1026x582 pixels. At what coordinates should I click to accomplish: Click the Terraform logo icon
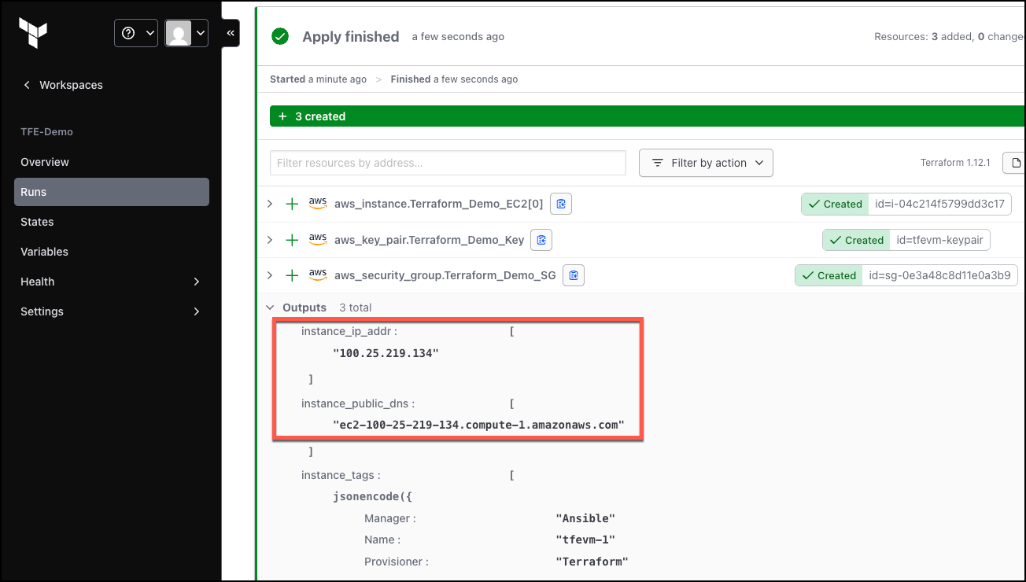33,33
